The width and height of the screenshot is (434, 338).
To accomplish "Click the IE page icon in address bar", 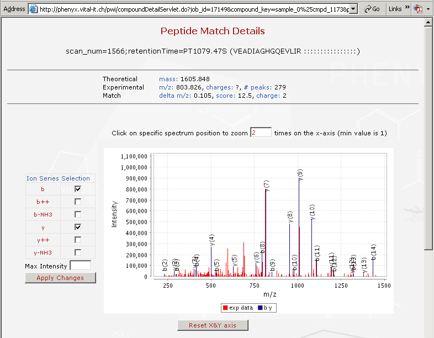I will 34,9.
